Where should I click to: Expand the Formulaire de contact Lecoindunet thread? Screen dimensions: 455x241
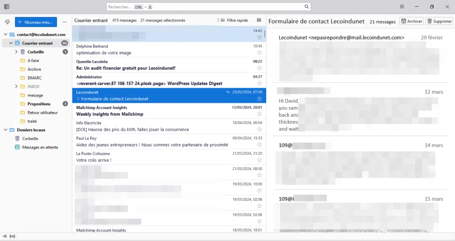pos(78,99)
